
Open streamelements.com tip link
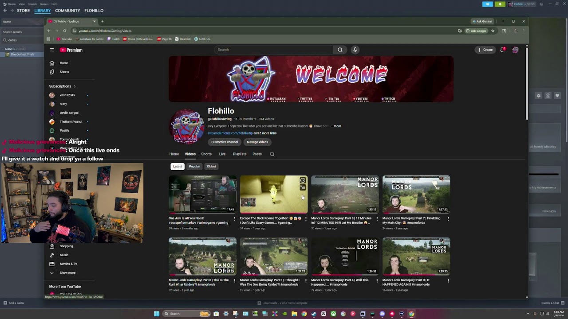click(x=230, y=133)
